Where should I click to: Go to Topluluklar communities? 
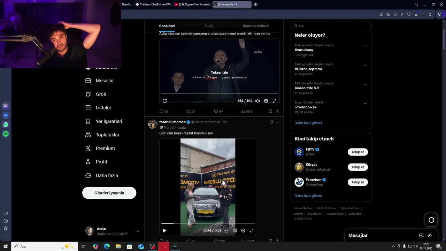(102, 135)
